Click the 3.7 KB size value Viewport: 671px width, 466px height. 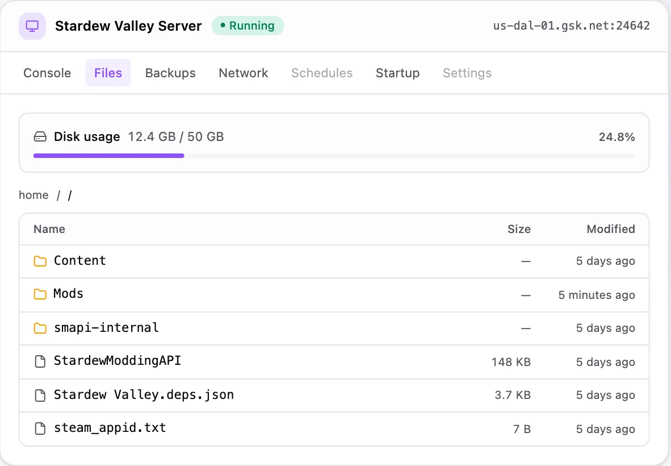pos(513,396)
